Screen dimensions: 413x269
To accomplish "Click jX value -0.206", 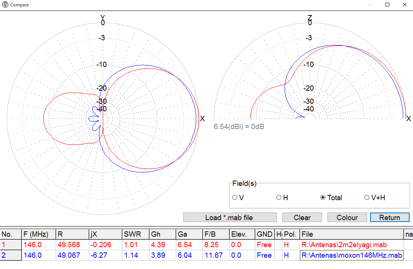I will pyautogui.click(x=106, y=245).
